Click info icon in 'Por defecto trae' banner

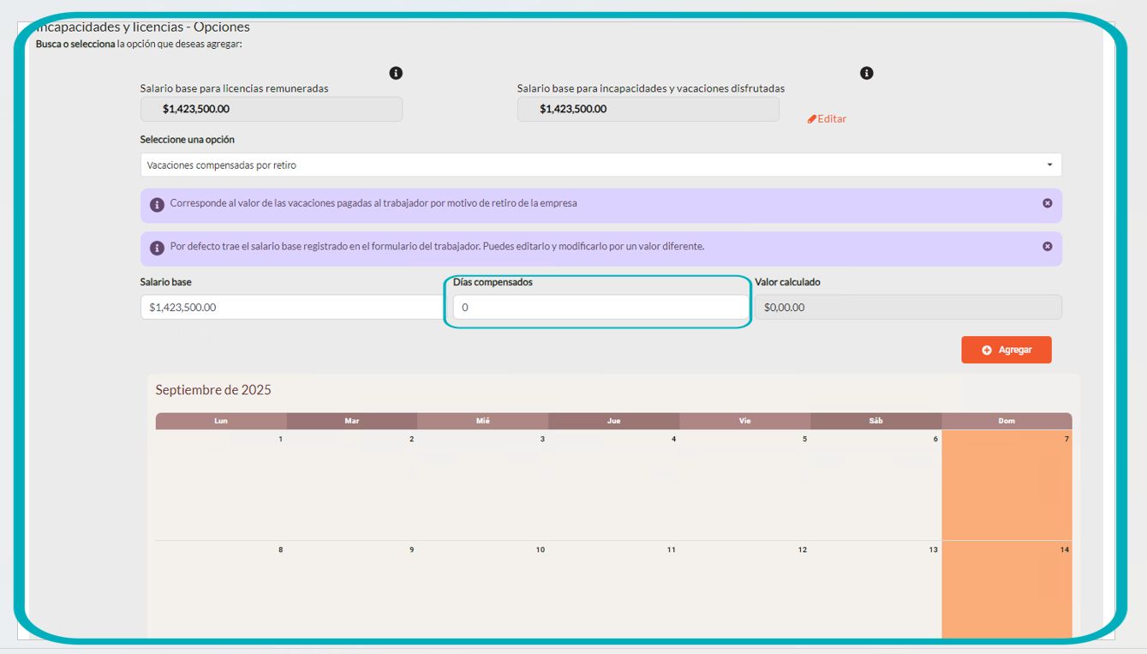[x=157, y=248]
